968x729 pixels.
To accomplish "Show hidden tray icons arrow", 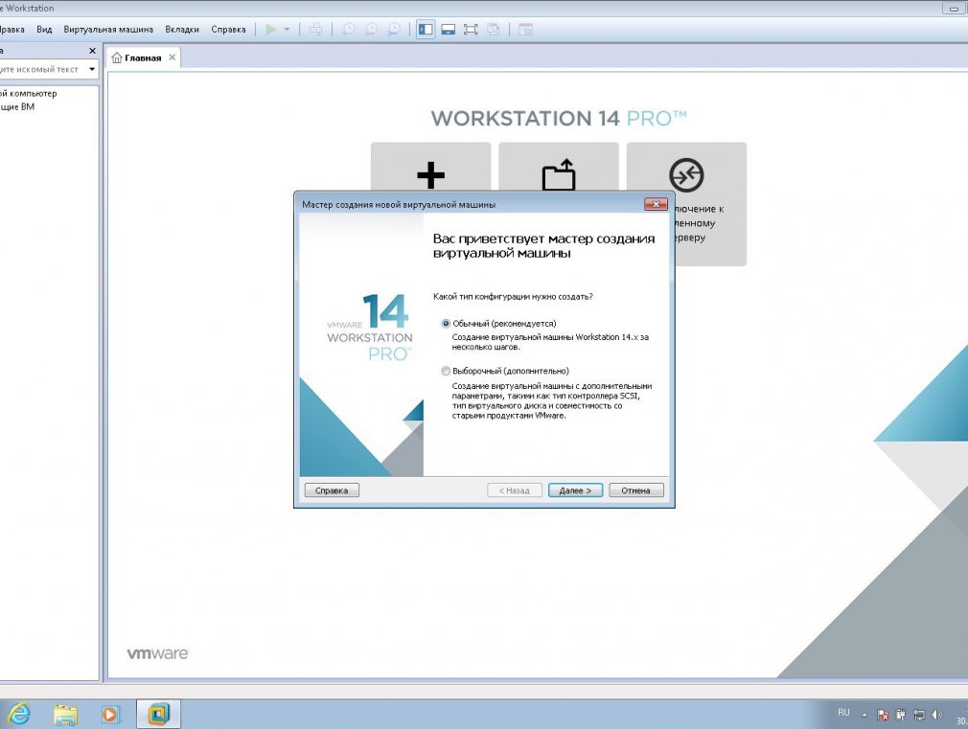I will [x=864, y=716].
